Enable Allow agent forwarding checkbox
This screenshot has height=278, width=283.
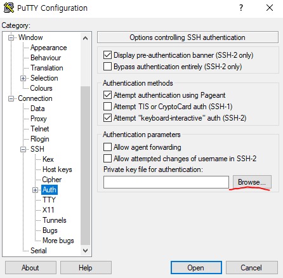107,147
